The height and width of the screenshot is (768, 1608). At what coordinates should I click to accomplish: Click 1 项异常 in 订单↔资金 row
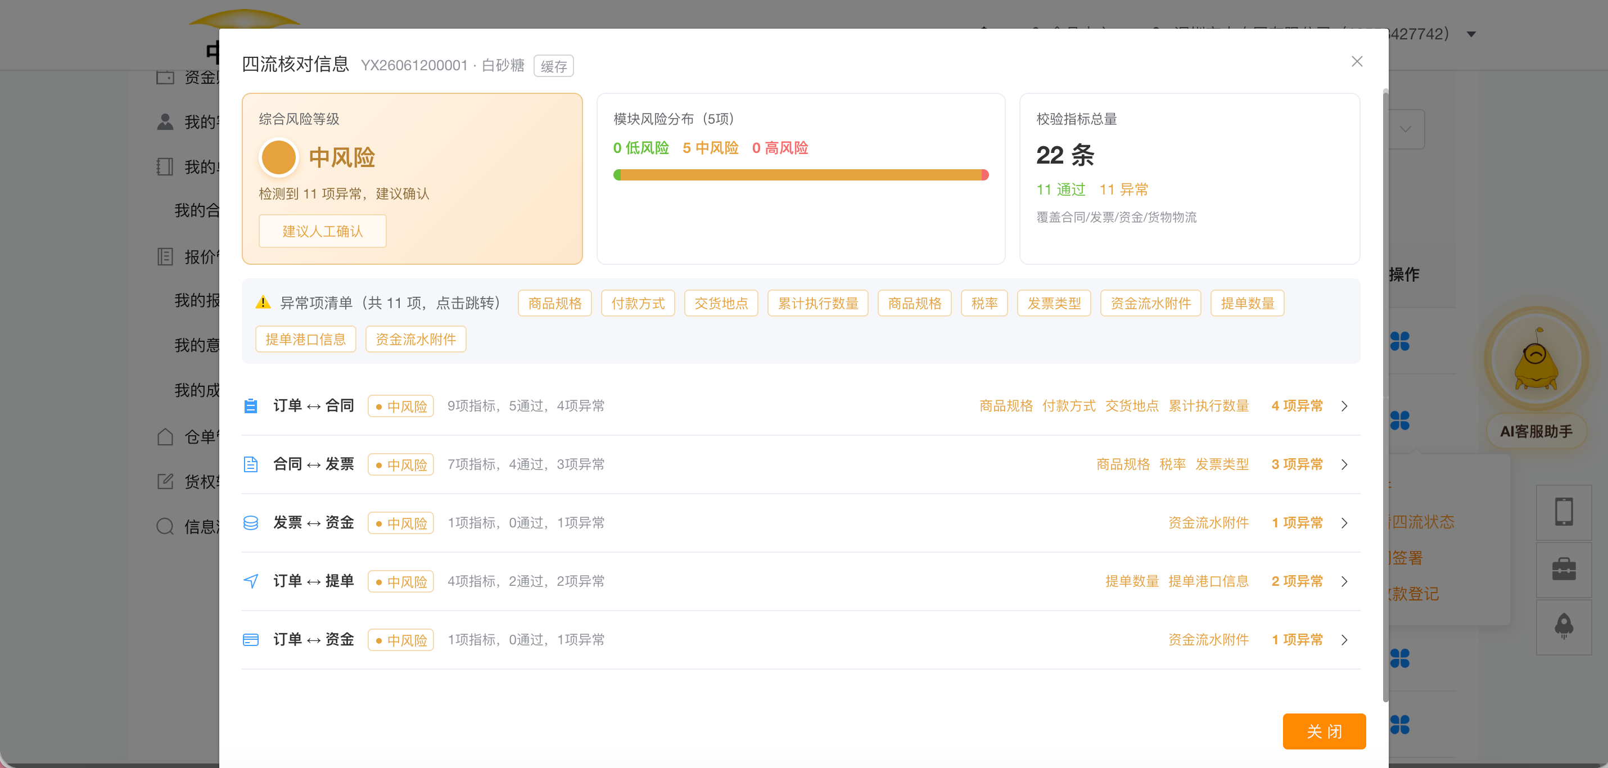click(x=1297, y=640)
